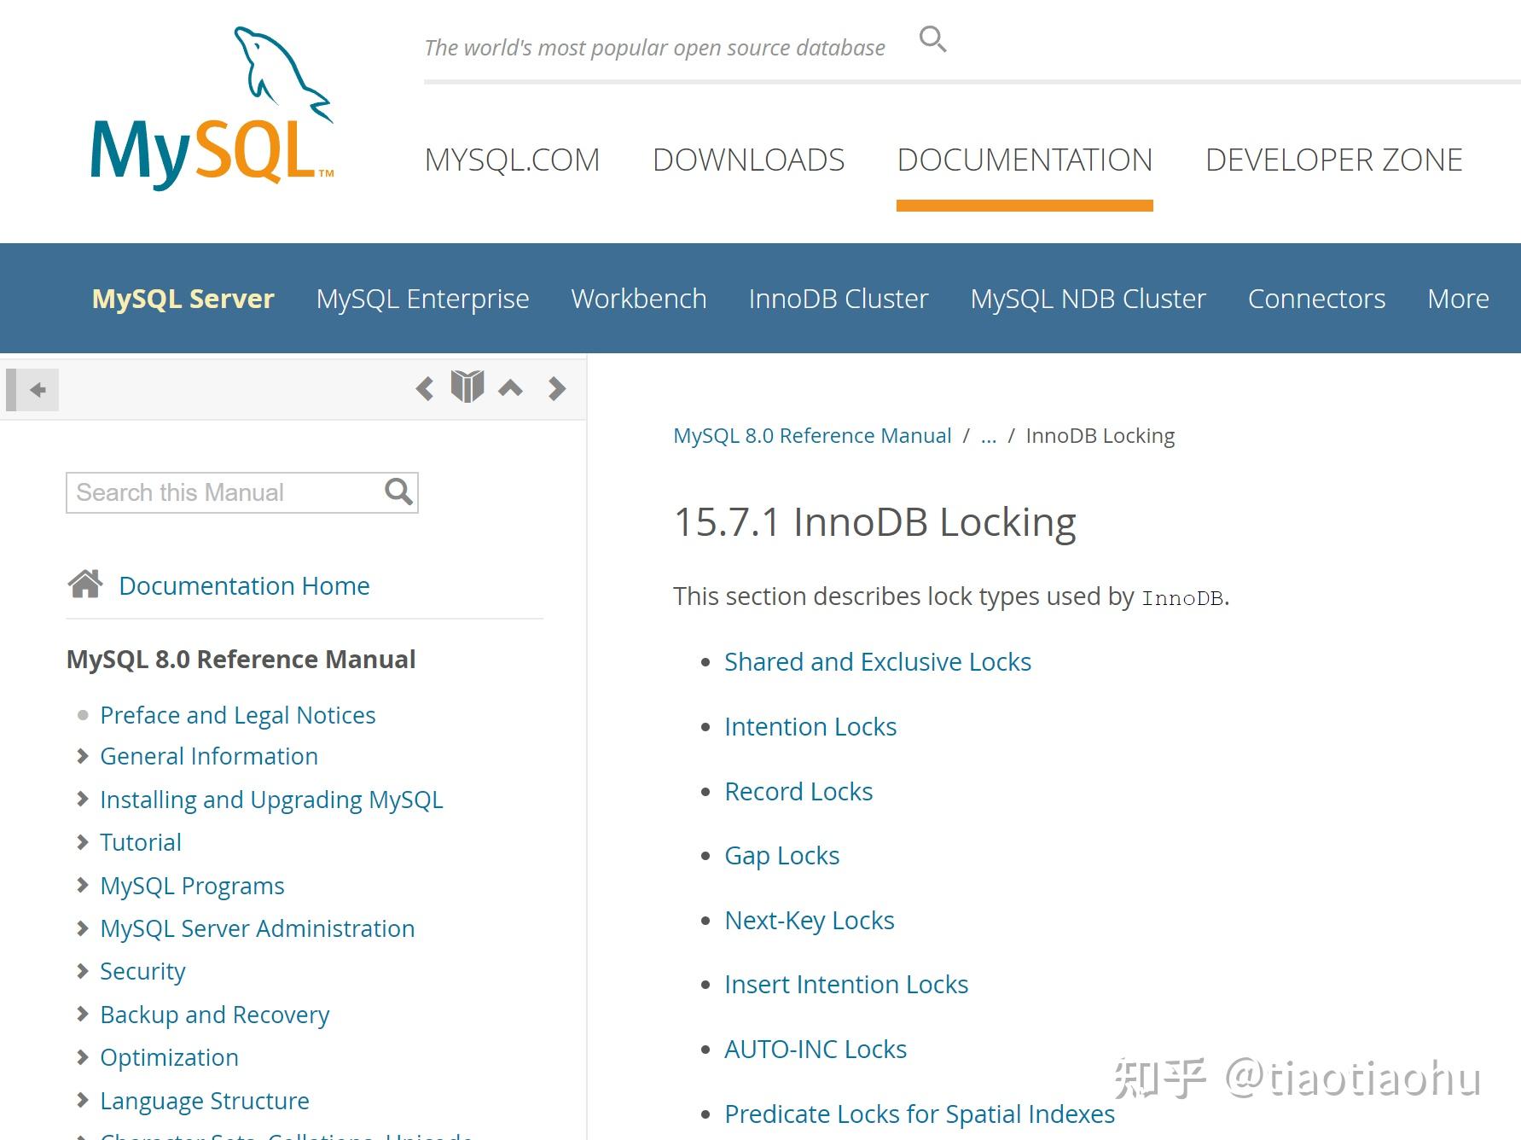Expand General Information tree arrow
The width and height of the screenshot is (1521, 1140).
[x=83, y=756]
